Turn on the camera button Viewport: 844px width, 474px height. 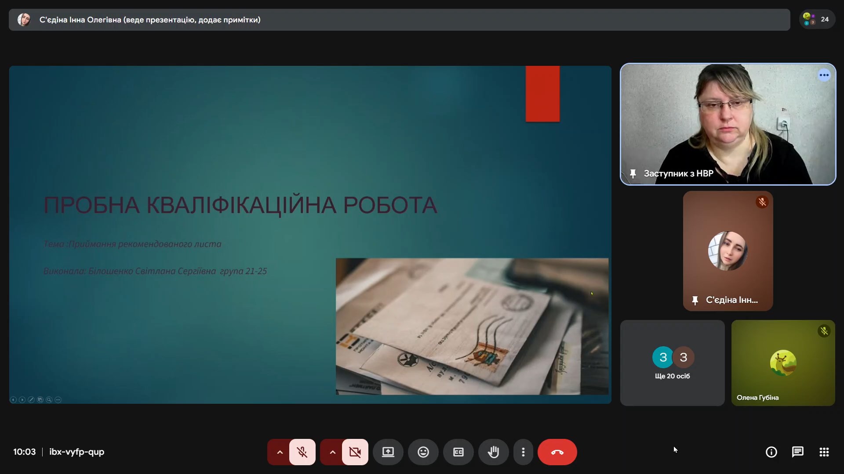click(355, 452)
